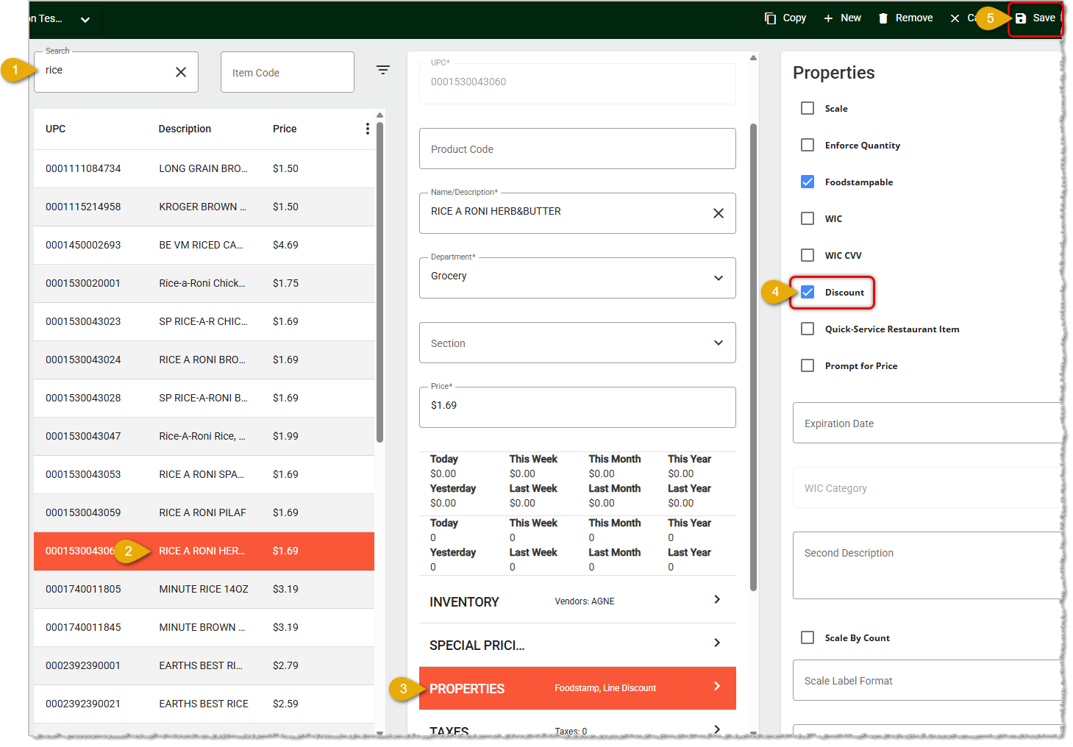The image size is (1073, 747).
Task: Toggle the WIC CVV checkbox
Action: (808, 255)
